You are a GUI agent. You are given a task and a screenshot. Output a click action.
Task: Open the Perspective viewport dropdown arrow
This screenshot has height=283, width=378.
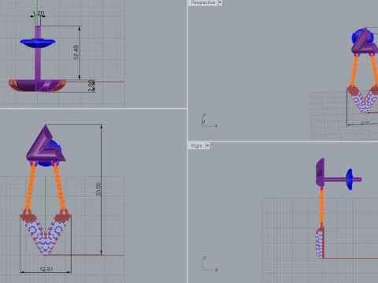click(x=220, y=2)
